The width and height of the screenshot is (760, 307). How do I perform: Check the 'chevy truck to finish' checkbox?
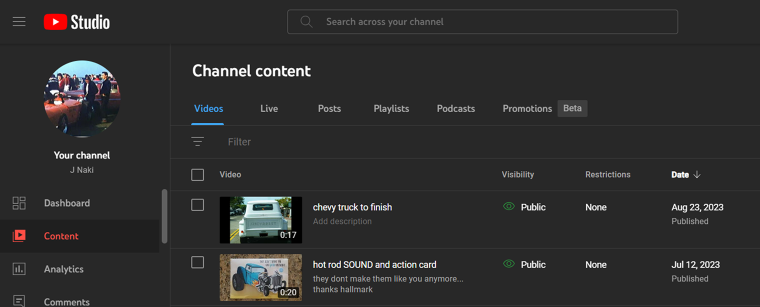click(x=198, y=205)
